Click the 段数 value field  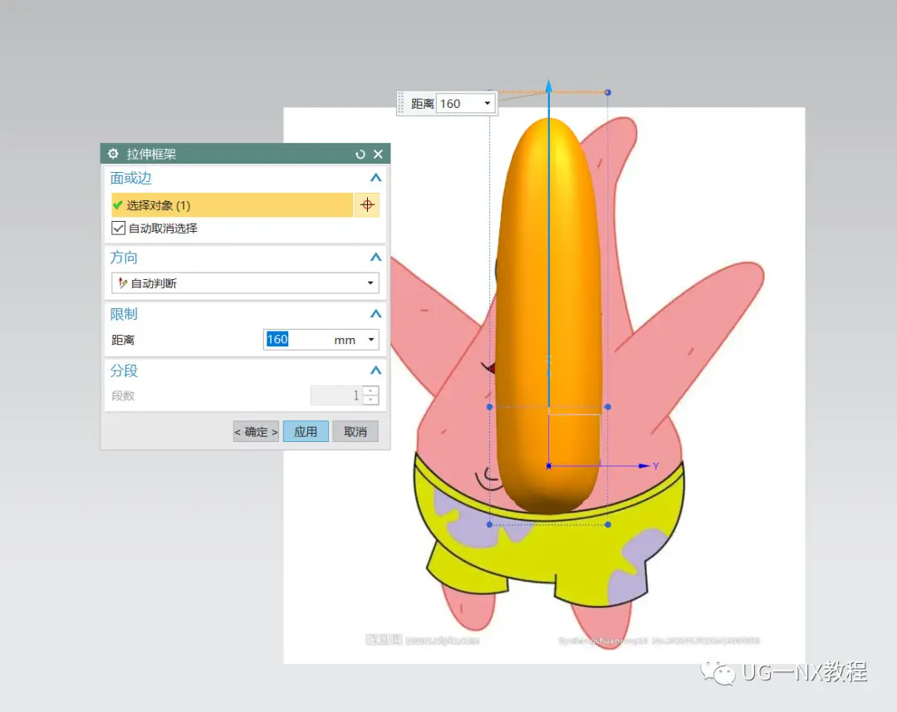click(337, 395)
